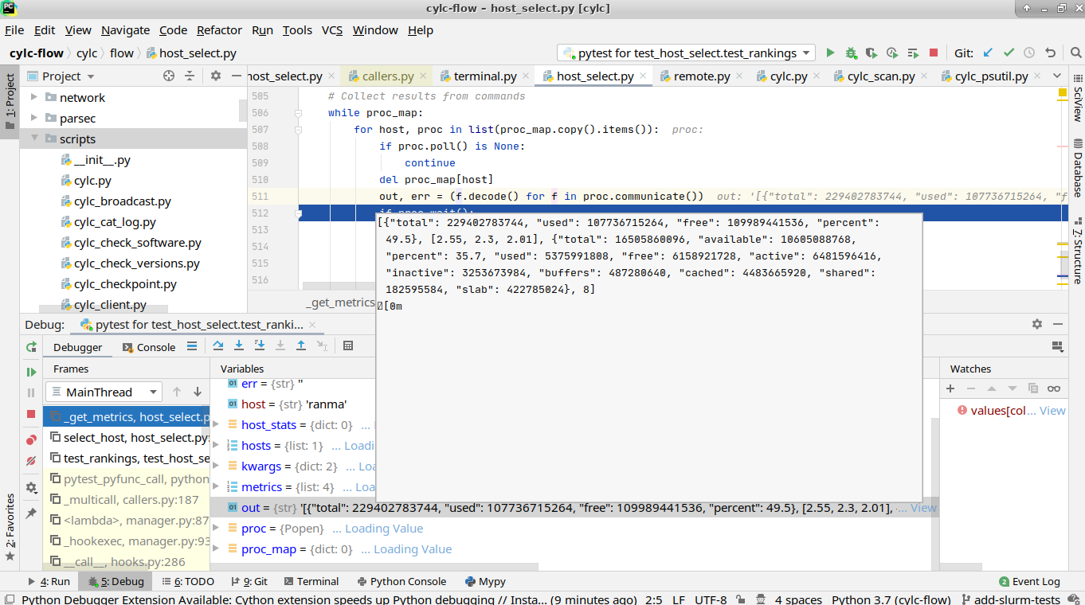The image size is (1085, 605).
Task: Click the Python 3.7 (cylc-flow) interpreter widget
Action: 891,599
